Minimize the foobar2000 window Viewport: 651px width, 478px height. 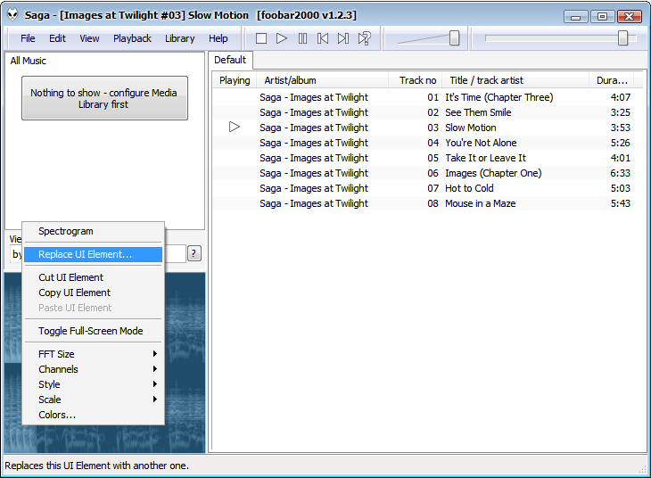tap(575, 17)
